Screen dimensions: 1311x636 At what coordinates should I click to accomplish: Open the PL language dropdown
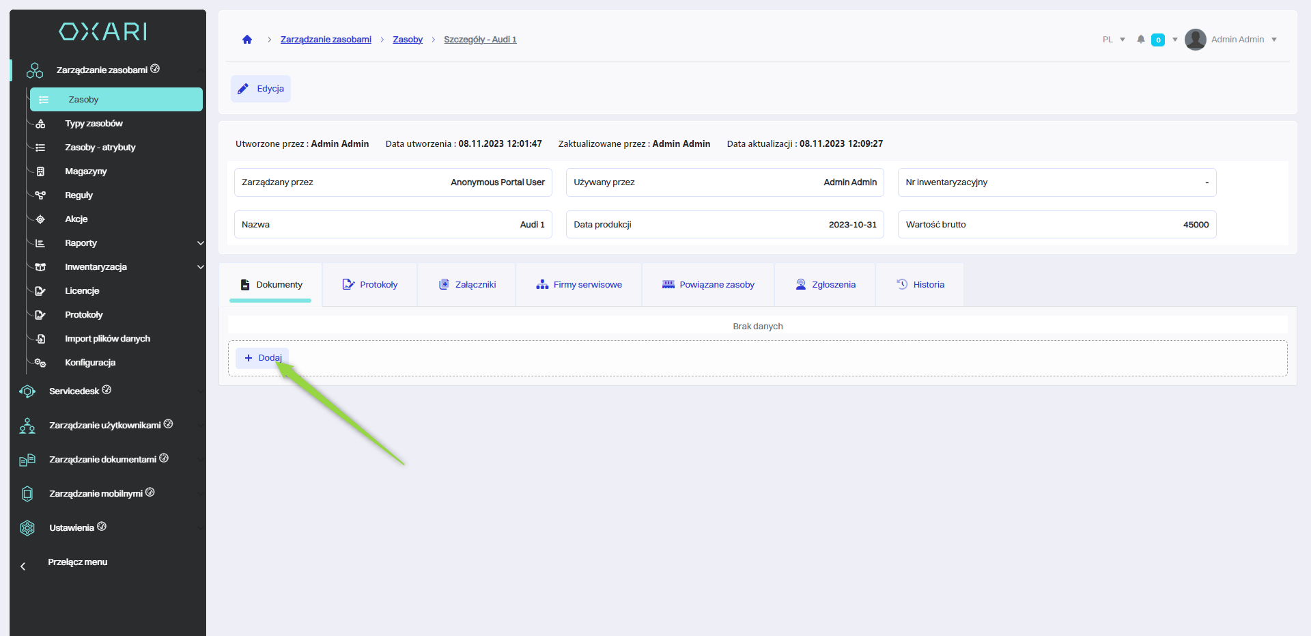(1114, 40)
